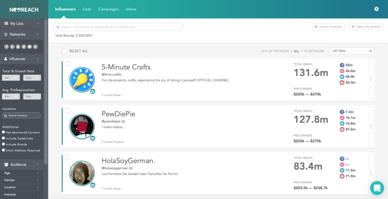Enable the Has Sponsored Content filter
This screenshot has width=388, height=199.
click(x=3, y=133)
